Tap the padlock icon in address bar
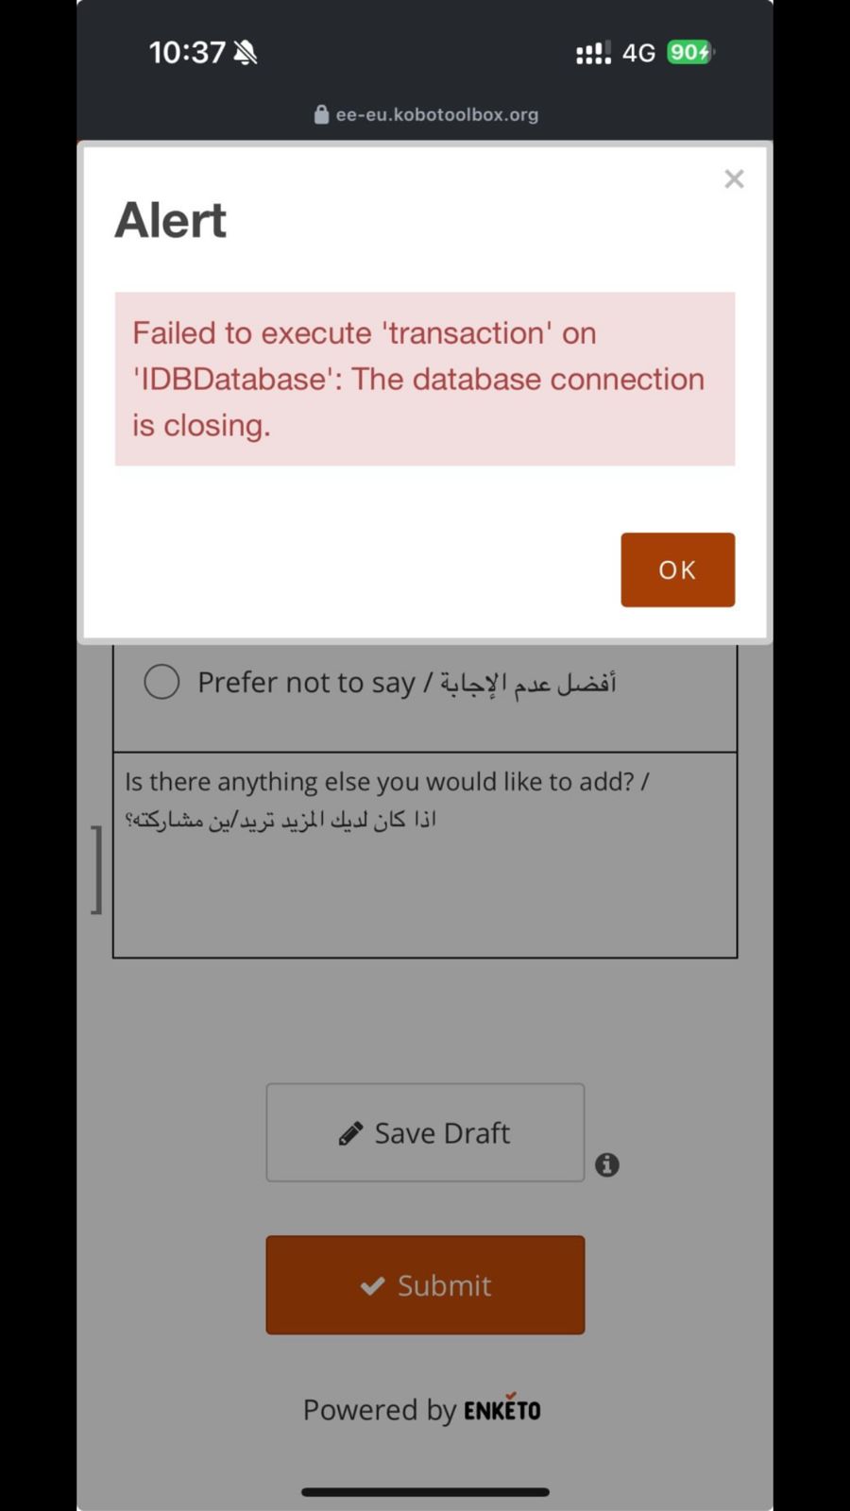This screenshot has height=1511, width=850. tap(321, 114)
